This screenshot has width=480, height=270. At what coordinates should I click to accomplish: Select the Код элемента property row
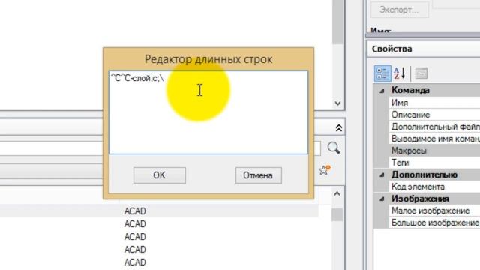point(435,187)
